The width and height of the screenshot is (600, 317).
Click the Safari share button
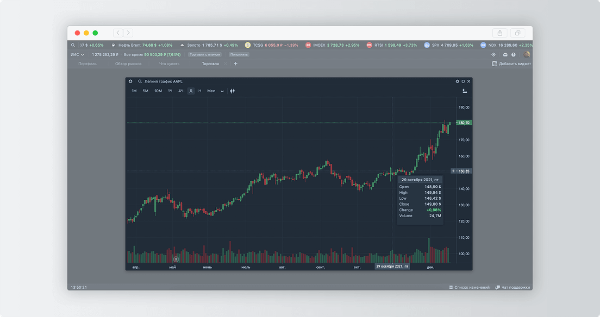[500, 33]
